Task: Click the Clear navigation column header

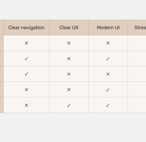Action: coord(26,28)
